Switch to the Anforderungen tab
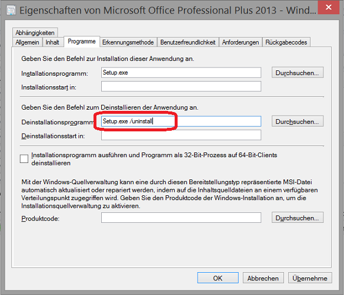Viewport: 344px width, 295px height. (x=241, y=42)
